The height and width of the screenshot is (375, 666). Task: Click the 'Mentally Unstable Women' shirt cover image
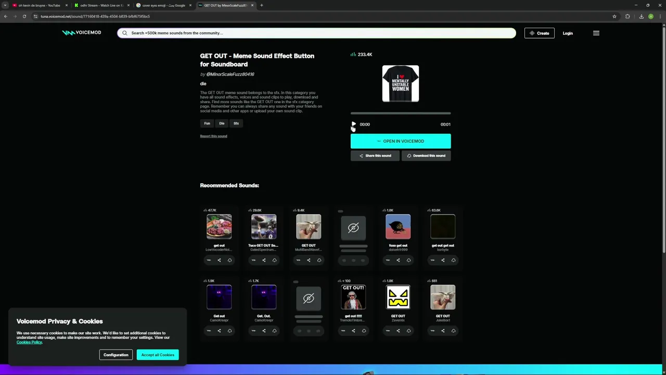tap(401, 83)
